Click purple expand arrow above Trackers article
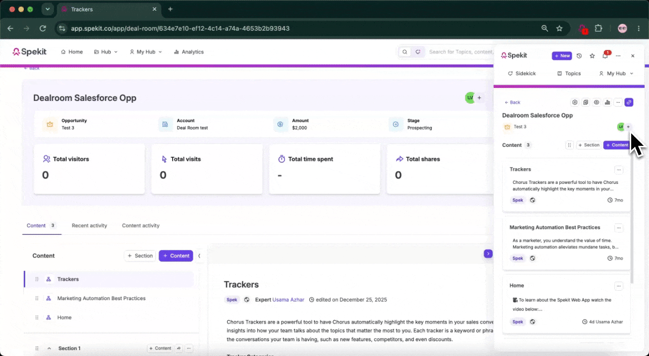This screenshot has width=649, height=356. (x=488, y=254)
